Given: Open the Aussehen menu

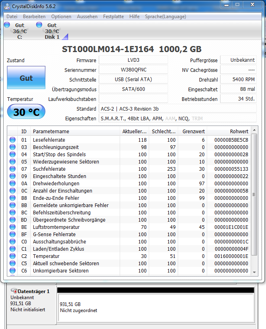Looking at the screenshot, I should (87, 17).
